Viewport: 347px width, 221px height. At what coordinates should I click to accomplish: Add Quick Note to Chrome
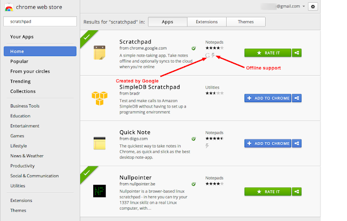268,143
